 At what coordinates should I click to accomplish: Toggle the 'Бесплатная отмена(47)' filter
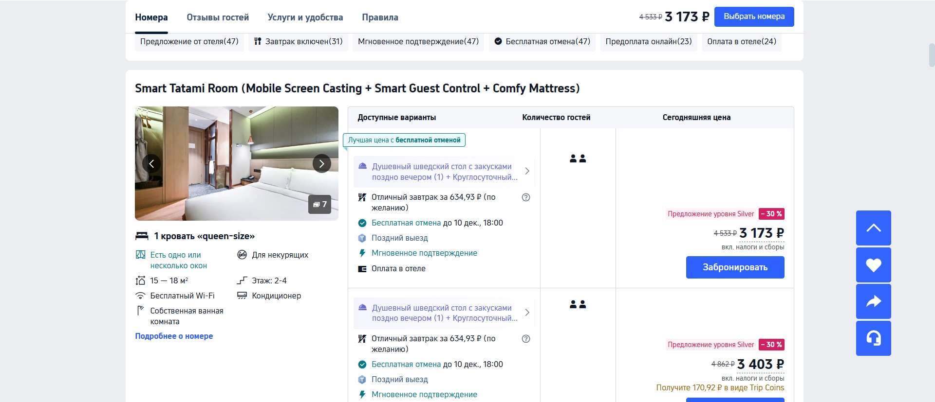pos(542,42)
